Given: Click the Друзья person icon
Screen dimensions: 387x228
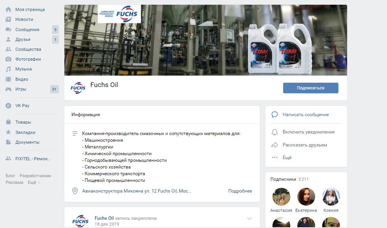Looking at the screenshot, I should tap(8, 39).
